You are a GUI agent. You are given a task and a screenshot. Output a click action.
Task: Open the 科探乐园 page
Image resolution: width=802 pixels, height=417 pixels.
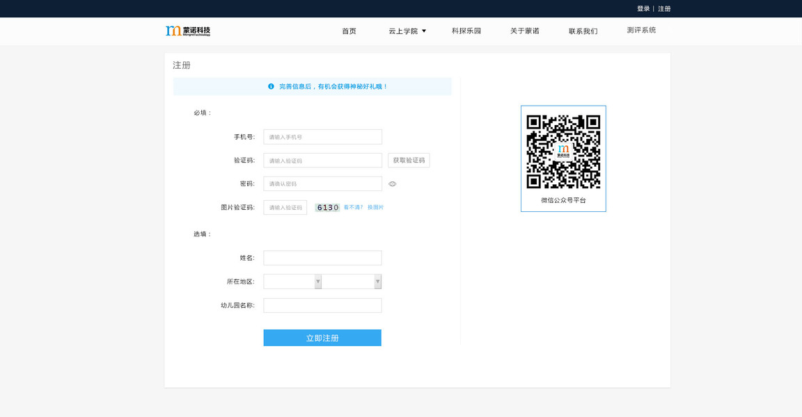[x=466, y=31]
